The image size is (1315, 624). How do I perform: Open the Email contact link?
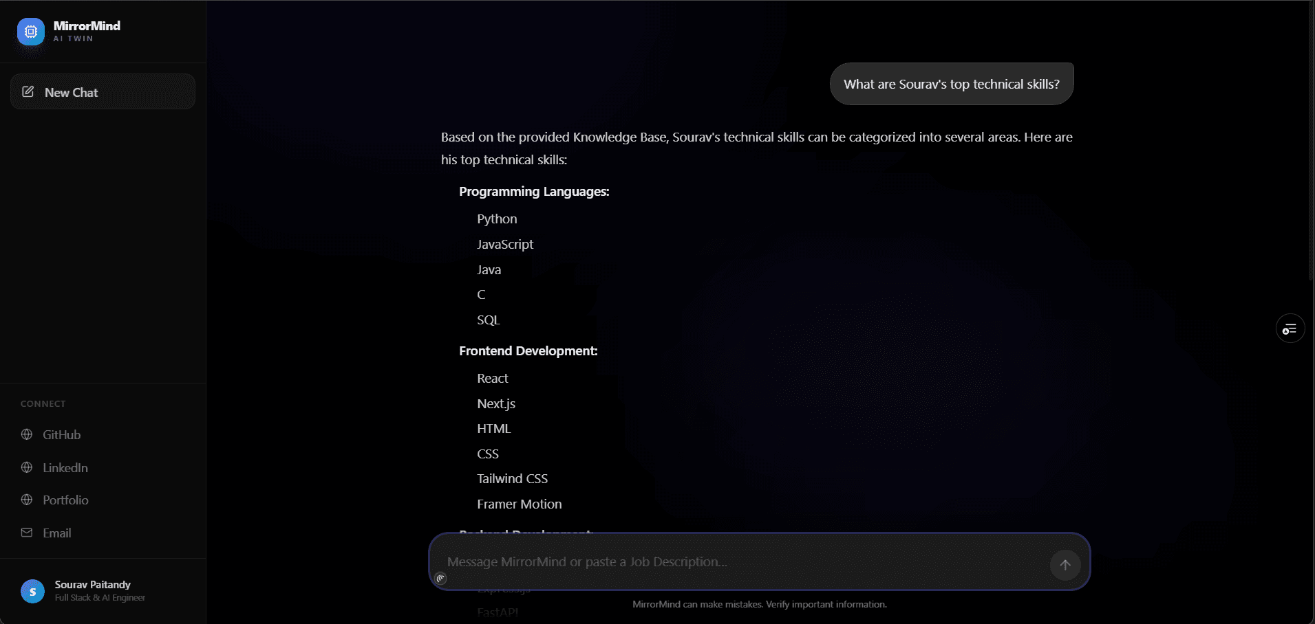tap(57, 533)
